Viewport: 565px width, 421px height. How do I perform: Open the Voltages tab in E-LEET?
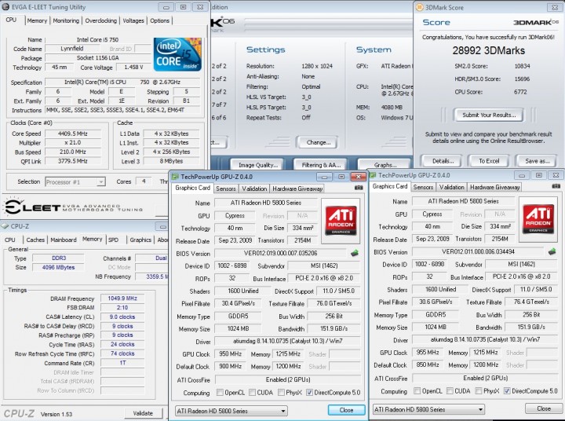tap(133, 21)
